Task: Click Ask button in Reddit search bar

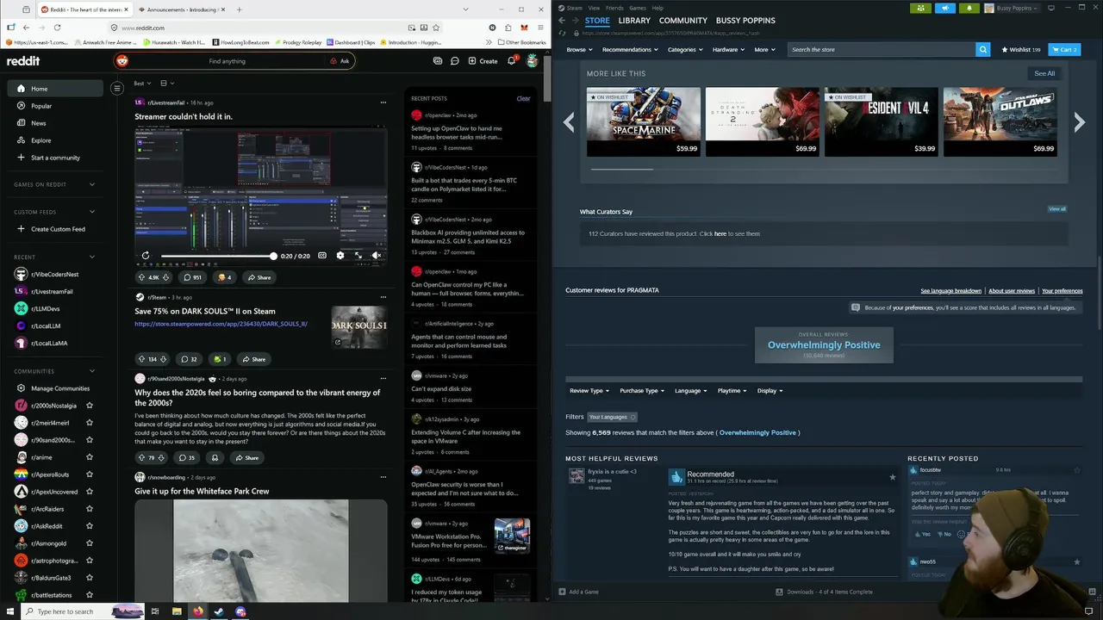Action: 340,61
